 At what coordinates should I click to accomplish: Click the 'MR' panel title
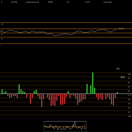118,69
